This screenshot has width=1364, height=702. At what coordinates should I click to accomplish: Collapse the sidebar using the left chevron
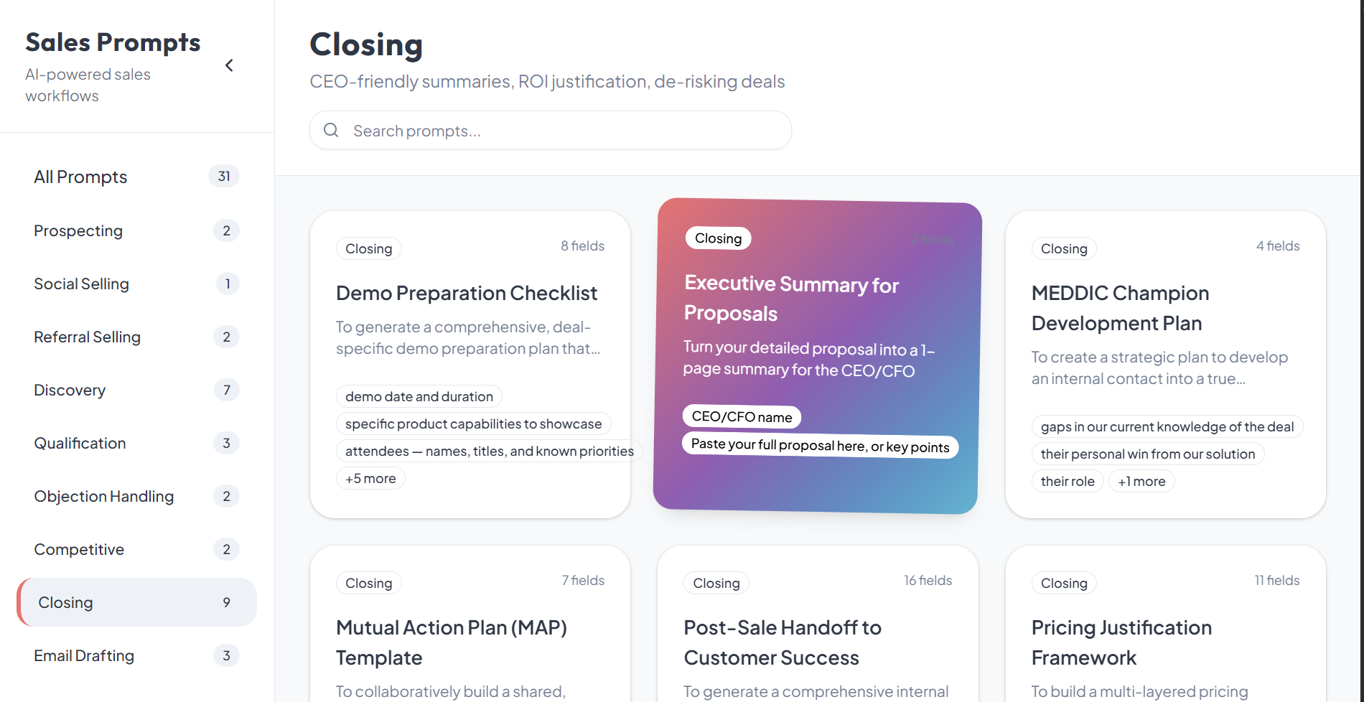(x=229, y=65)
